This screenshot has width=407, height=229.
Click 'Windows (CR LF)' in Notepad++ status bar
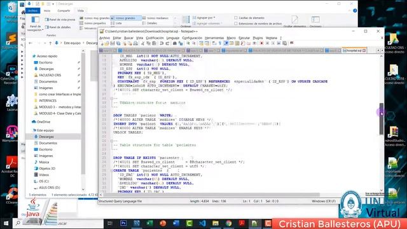click(324, 201)
